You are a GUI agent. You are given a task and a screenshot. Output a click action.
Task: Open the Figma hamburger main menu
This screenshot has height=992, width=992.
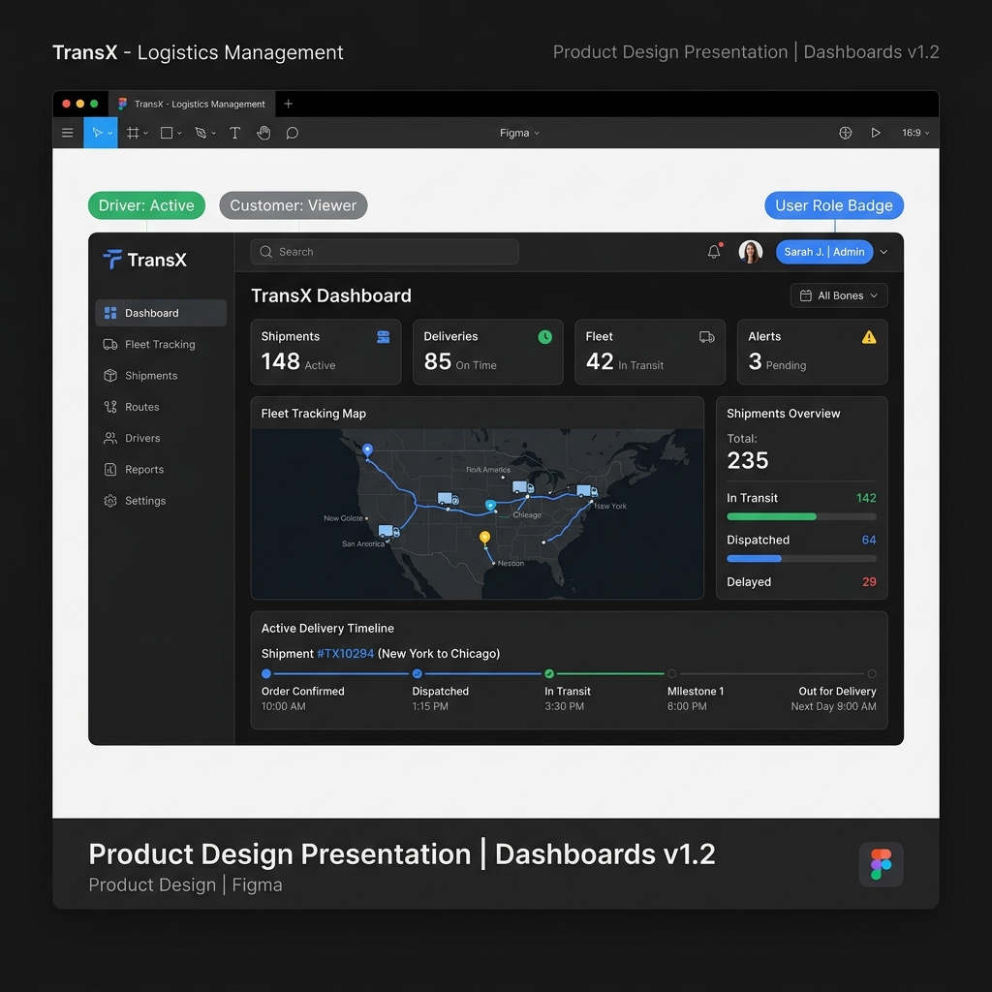[68, 133]
